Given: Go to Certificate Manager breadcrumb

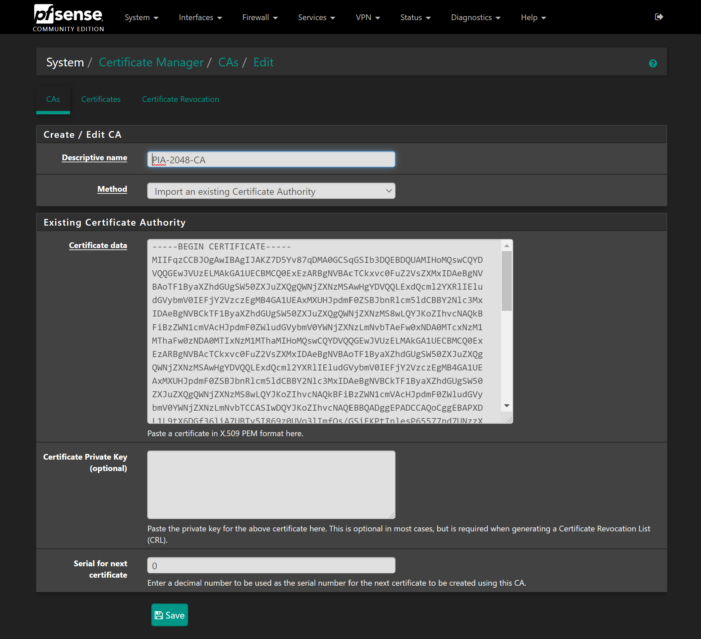Looking at the screenshot, I should tap(151, 62).
